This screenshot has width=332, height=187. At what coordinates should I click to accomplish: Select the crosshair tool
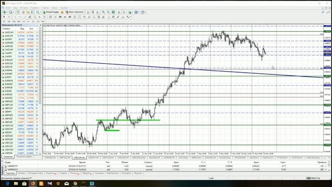pos(9,17)
